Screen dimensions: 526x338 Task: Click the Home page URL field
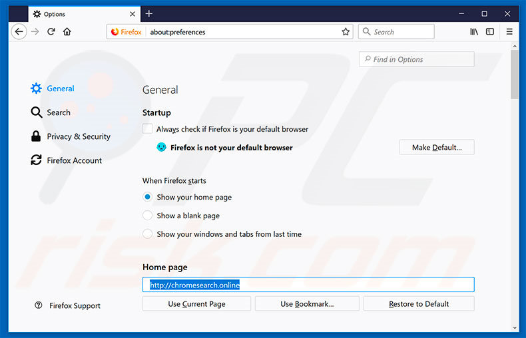308,285
